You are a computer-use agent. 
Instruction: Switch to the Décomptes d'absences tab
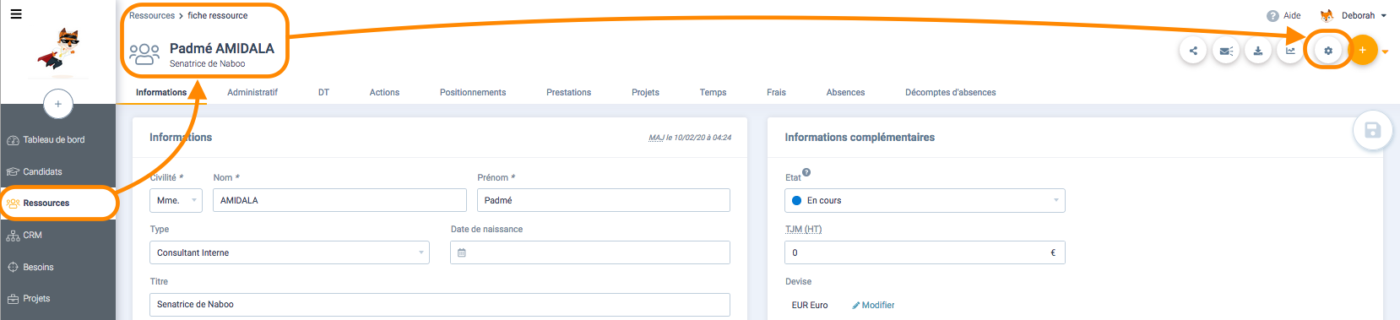(950, 92)
